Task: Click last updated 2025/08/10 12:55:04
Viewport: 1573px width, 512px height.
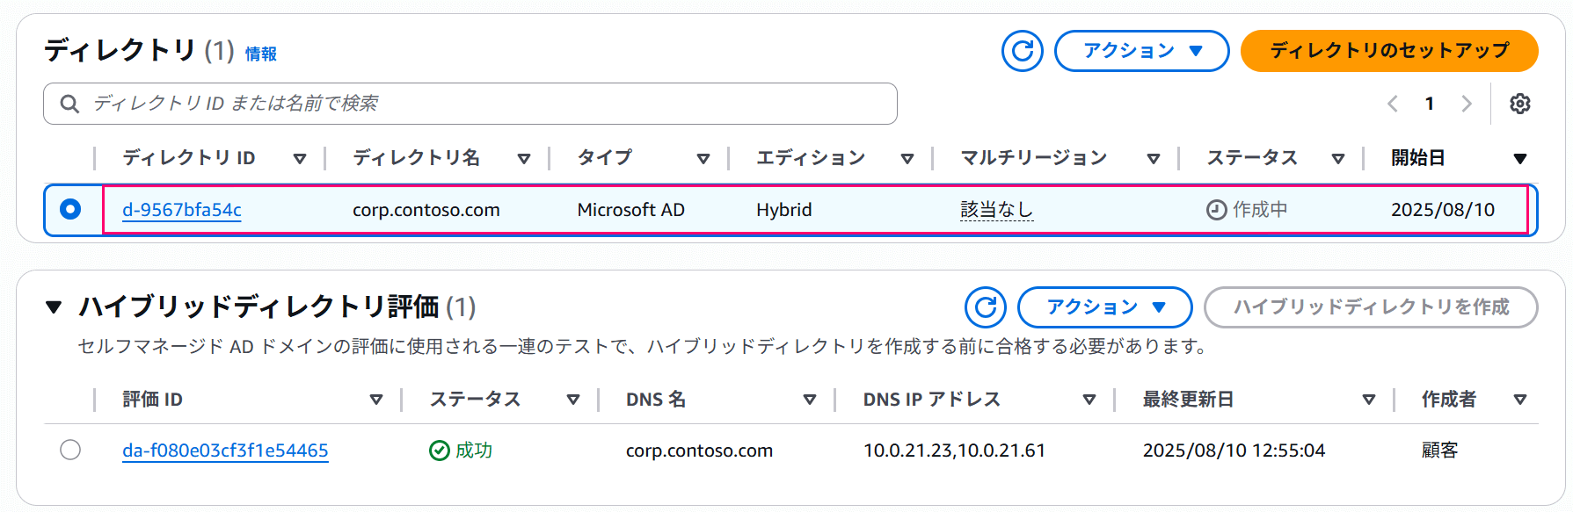Action: 1234,451
